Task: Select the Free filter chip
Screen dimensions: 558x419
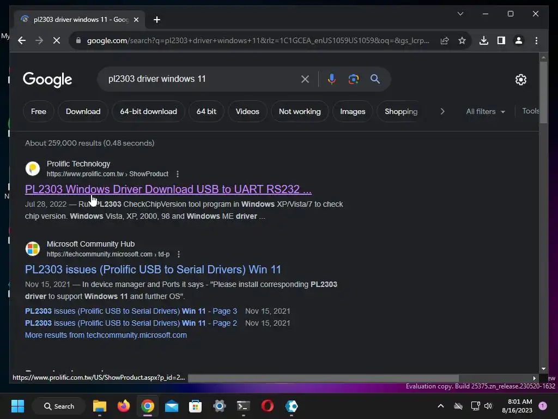Action: [x=39, y=111]
